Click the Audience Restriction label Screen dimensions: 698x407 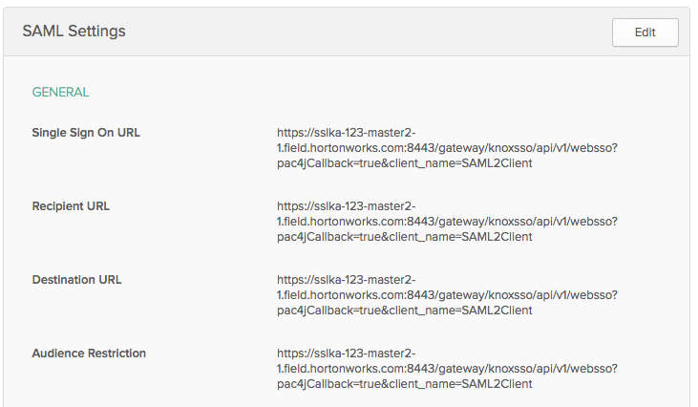(x=89, y=353)
